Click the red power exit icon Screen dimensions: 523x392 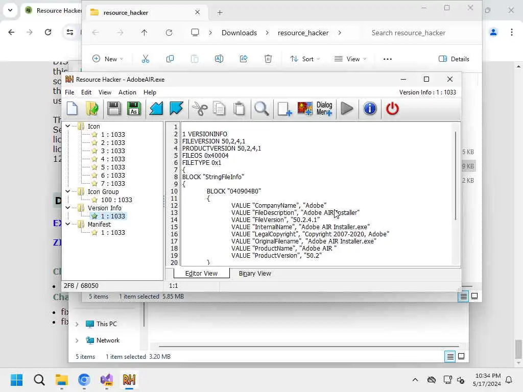(x=392, y=109)
